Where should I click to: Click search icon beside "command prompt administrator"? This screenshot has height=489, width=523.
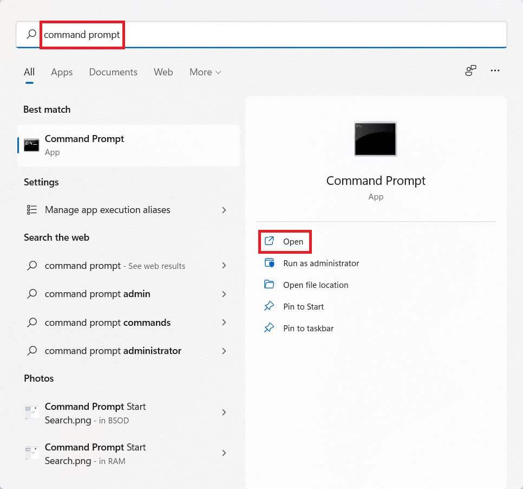tap(32, 350)
